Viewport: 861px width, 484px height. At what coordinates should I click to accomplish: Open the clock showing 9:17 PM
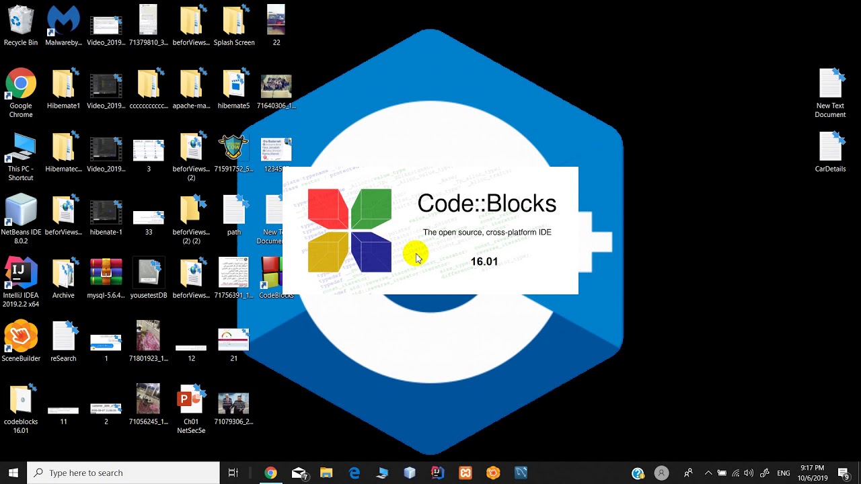pyautogui.click(x=813, y=473)
